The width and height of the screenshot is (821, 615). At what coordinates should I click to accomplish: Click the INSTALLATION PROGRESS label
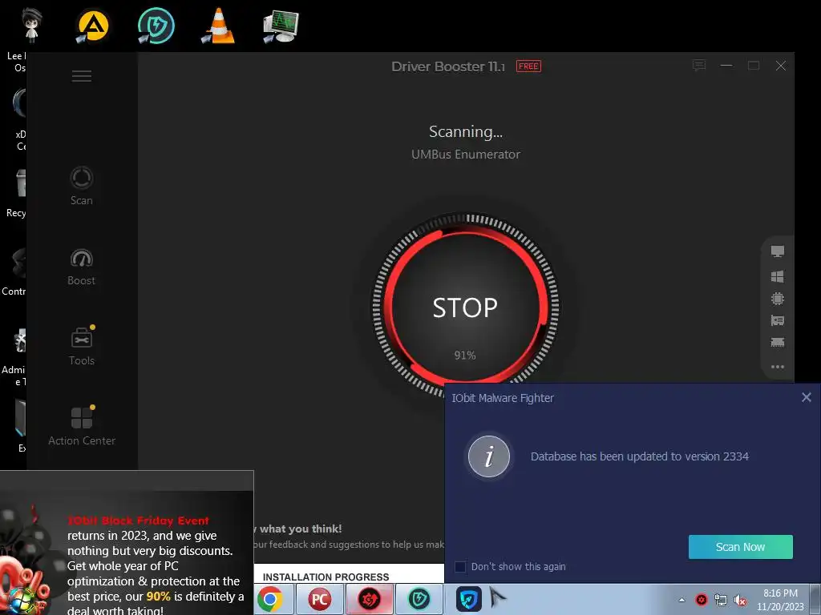[x=326, y=577]
